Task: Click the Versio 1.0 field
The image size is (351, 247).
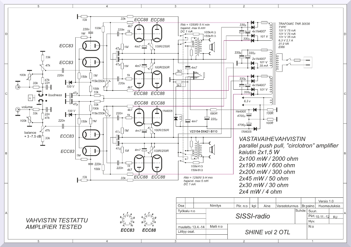Action: pos(326,201)
